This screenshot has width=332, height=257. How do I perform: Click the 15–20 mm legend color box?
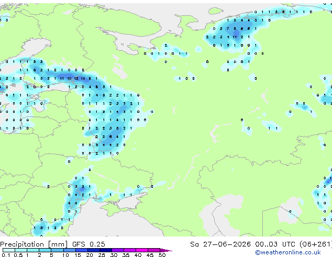[81, 250]
